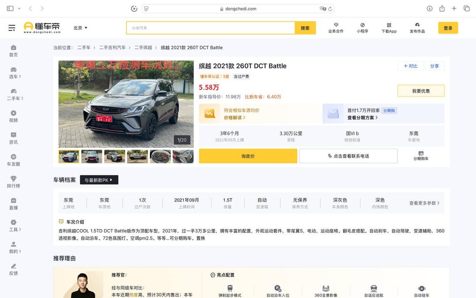476x298 pixels.
Task: Click the search input field
Action: (x=211, y=28)
